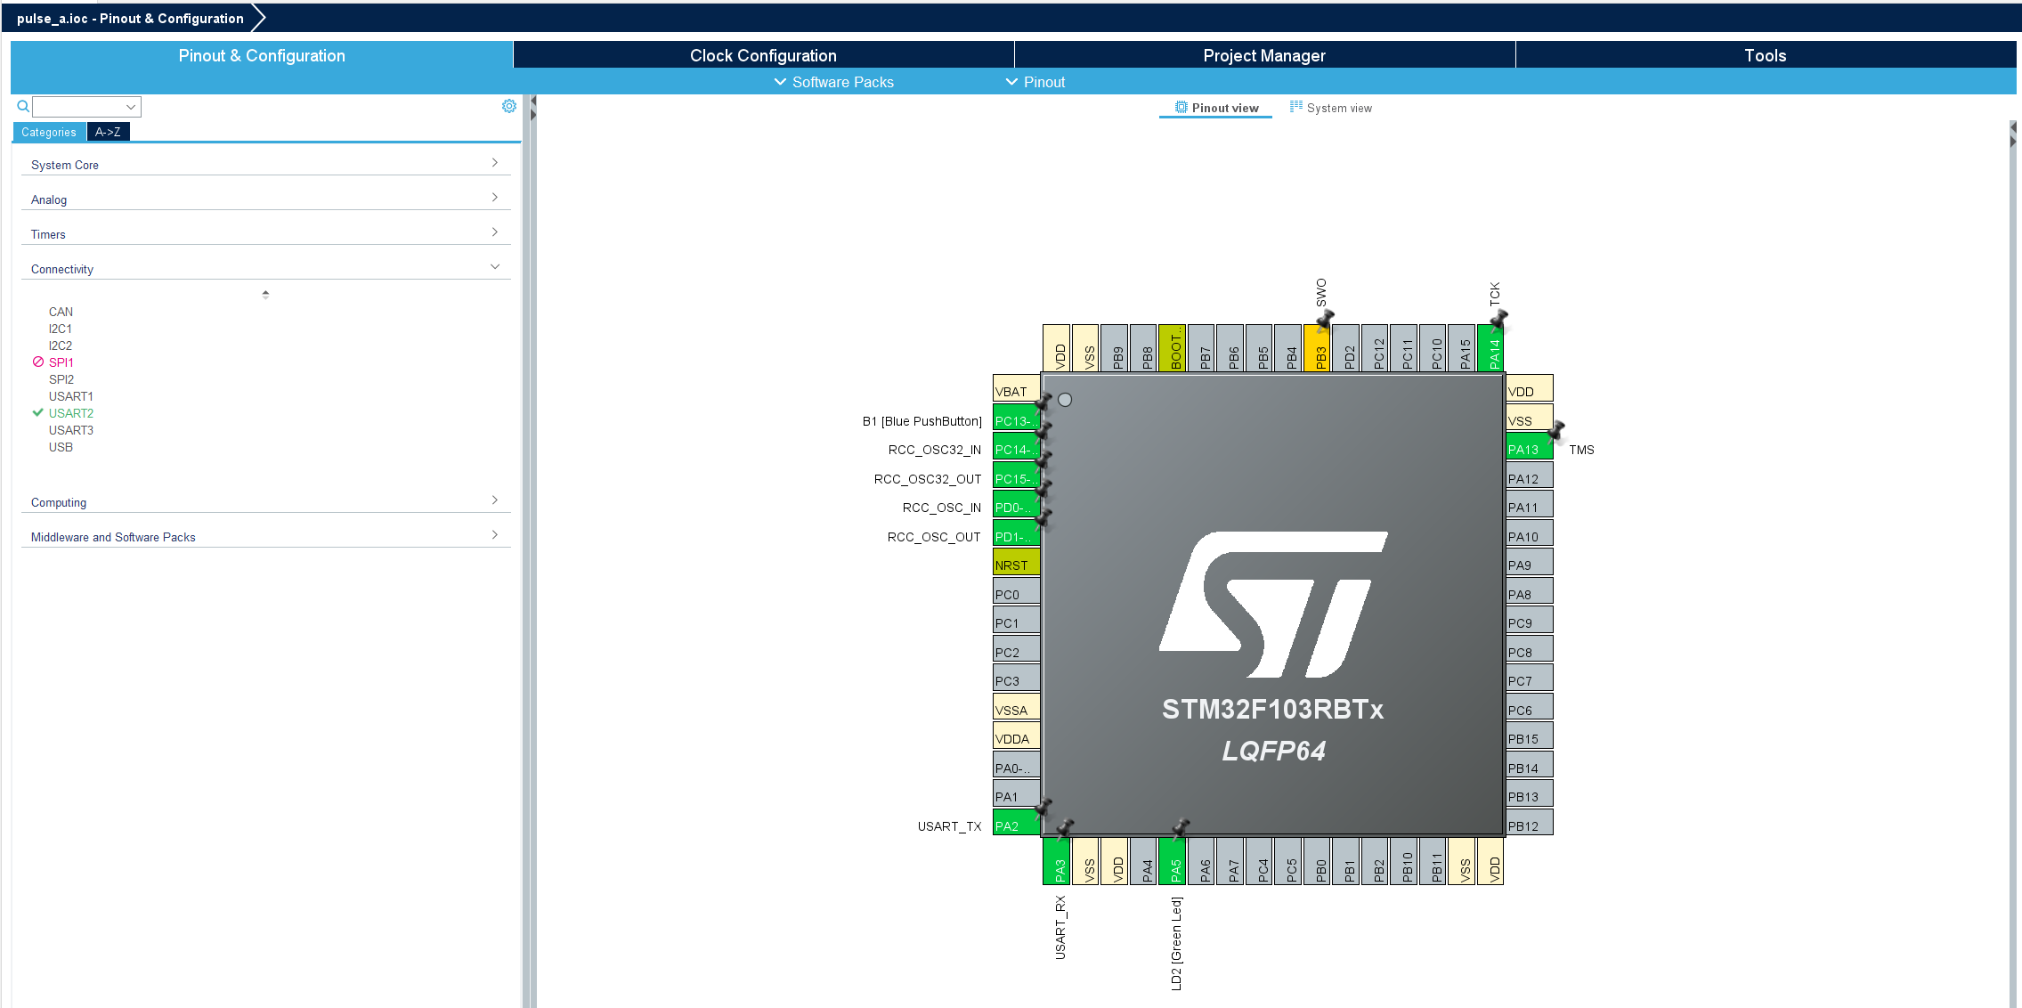Select the SPI2 peripheral
Viewport: 2022px width, 1008px height.
[61, 379]
